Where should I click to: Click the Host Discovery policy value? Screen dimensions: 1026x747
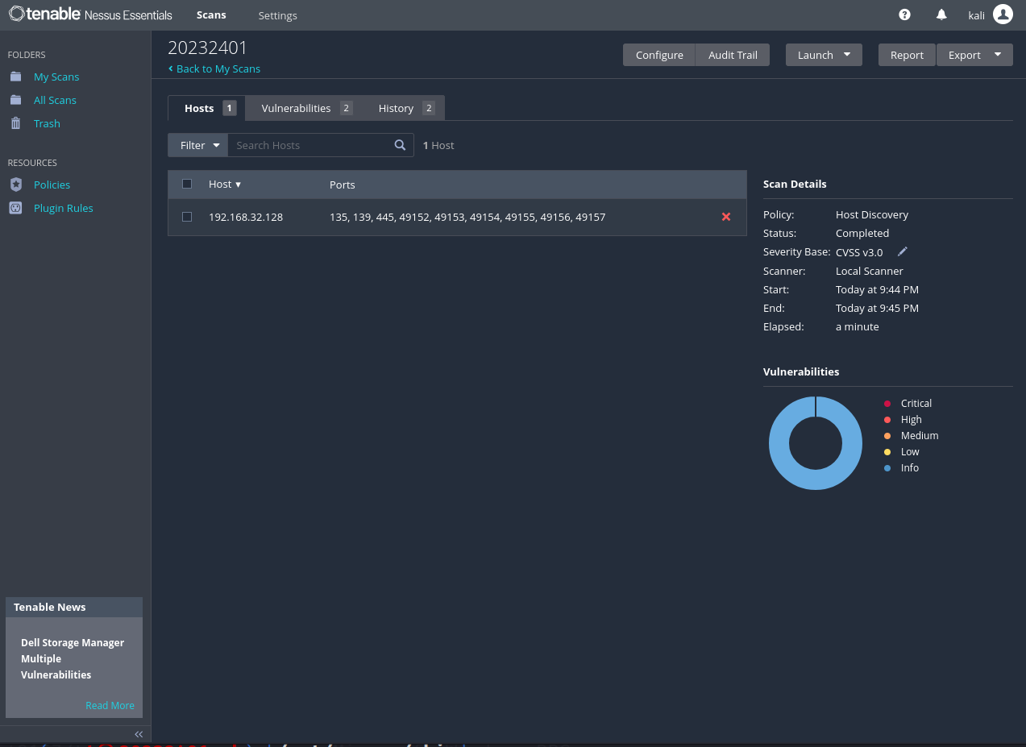point(872,214)
